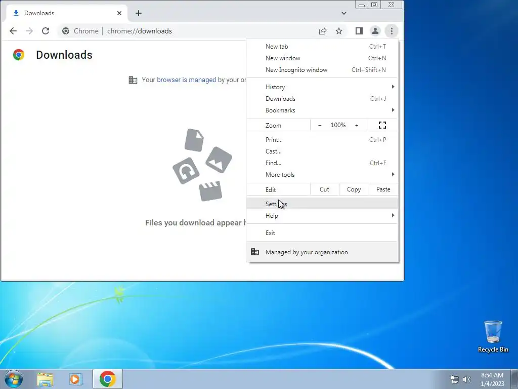Expand the More tools submenu

(x=322, y=174)
